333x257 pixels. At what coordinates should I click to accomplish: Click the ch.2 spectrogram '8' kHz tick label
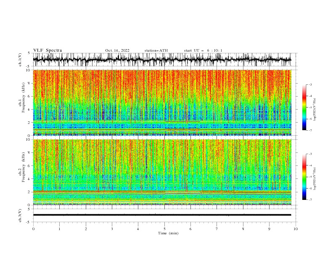coord(29,153)
